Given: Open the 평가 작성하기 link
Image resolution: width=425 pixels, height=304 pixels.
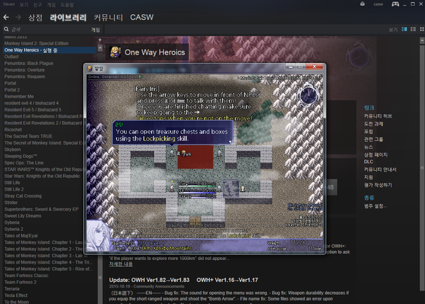Looking at the screenshot, I should click(x=378, y=185).
